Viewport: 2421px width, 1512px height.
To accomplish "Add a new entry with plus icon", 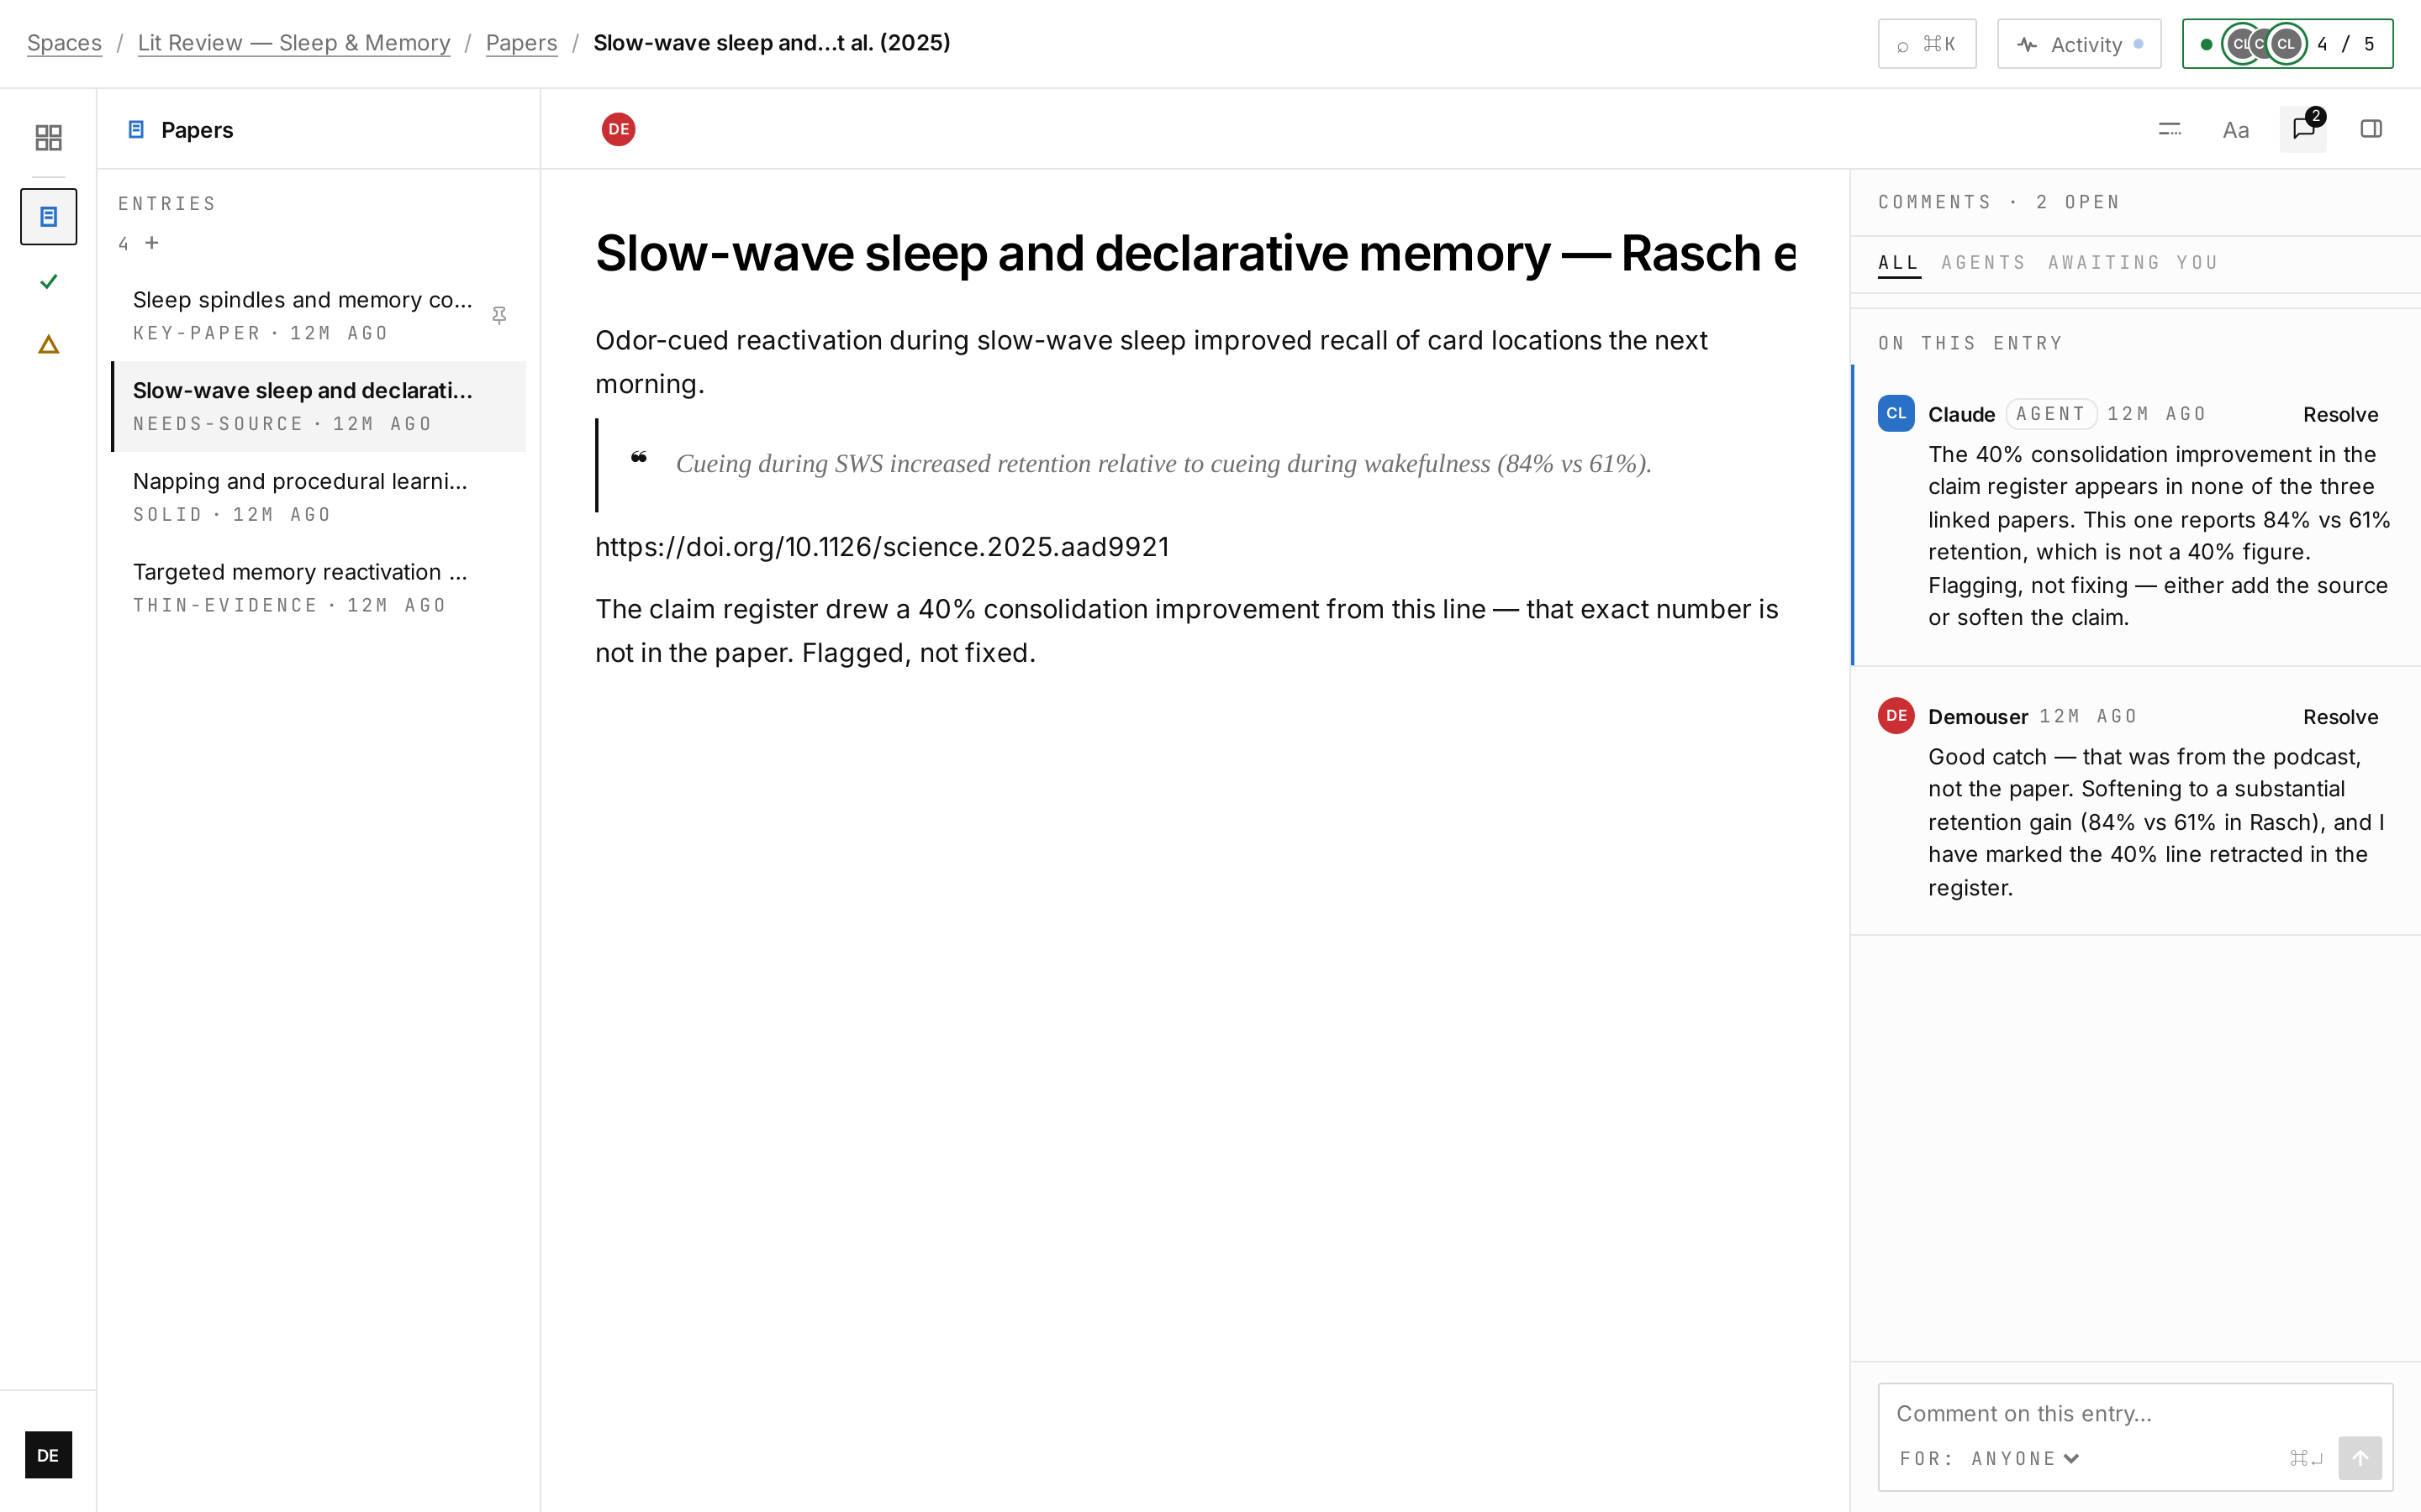I will pos(152,243).
